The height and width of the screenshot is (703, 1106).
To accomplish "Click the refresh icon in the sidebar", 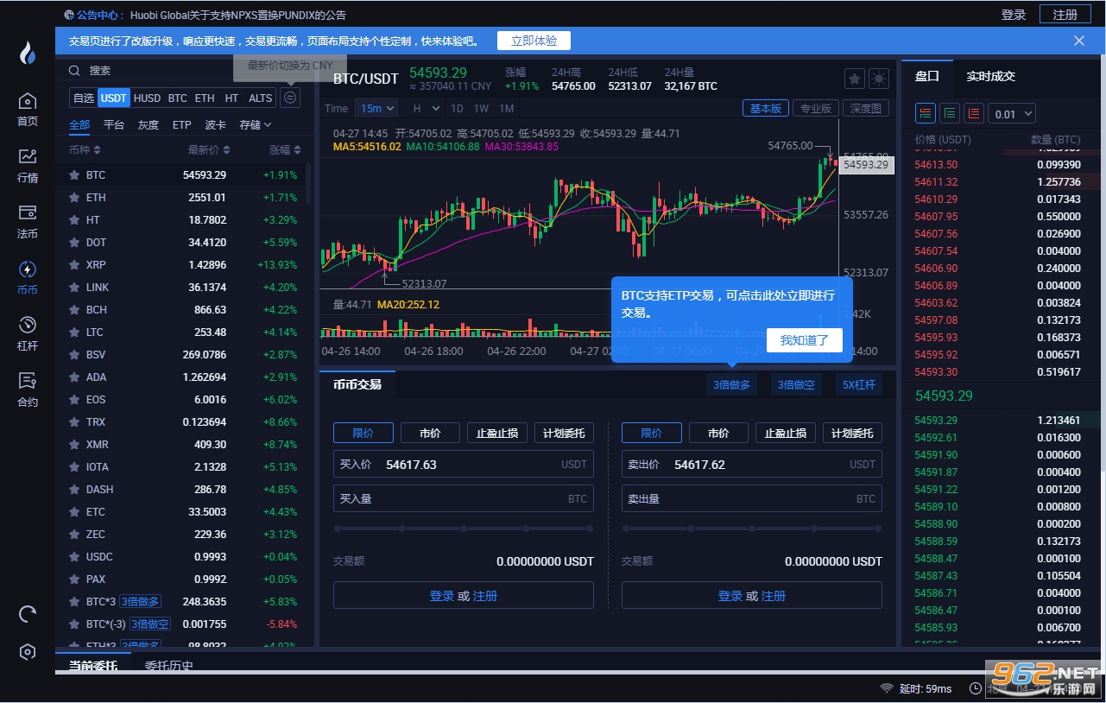I will coord(28,614).
